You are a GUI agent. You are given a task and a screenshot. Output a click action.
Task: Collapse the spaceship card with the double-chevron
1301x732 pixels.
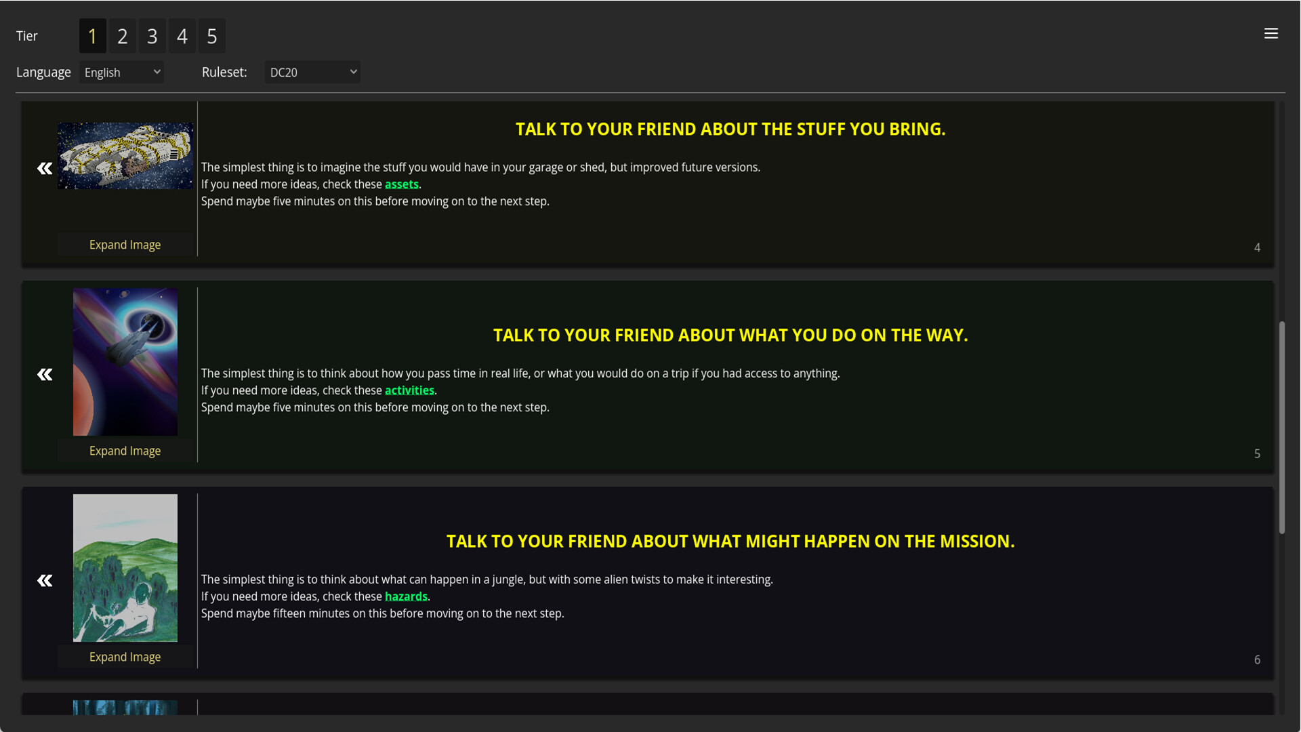coord(44,167)
